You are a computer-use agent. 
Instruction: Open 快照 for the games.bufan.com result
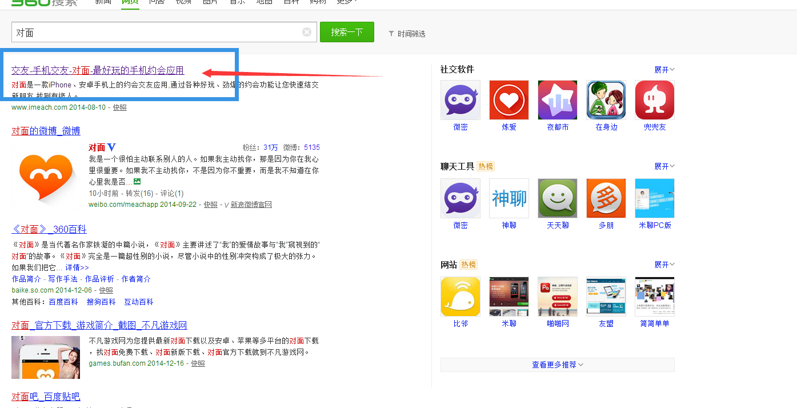click(x=198, y=363)
